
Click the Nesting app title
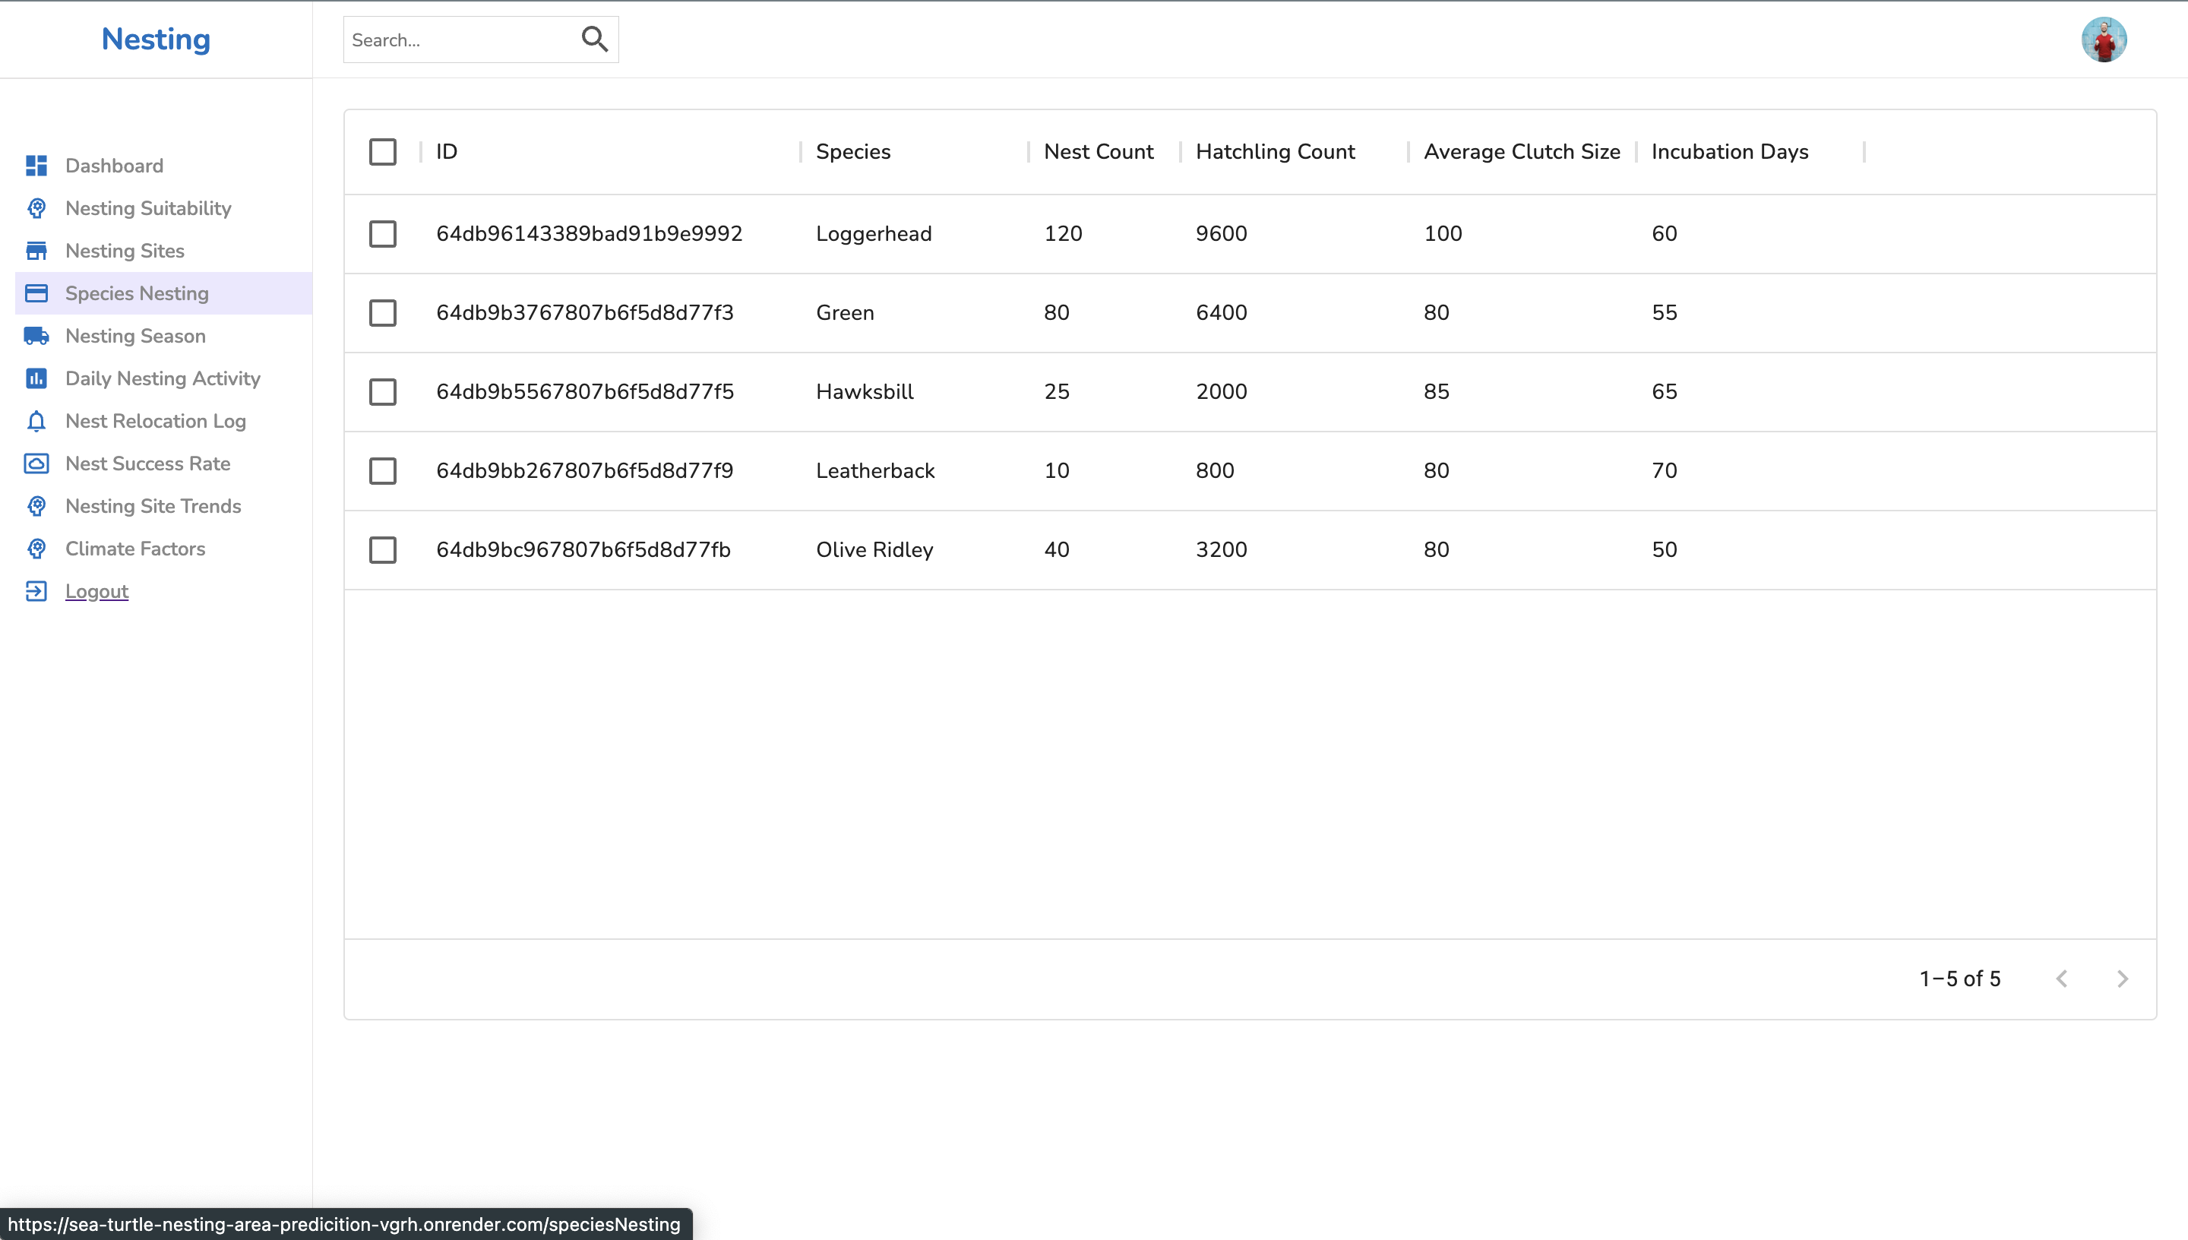click(155, 40)
